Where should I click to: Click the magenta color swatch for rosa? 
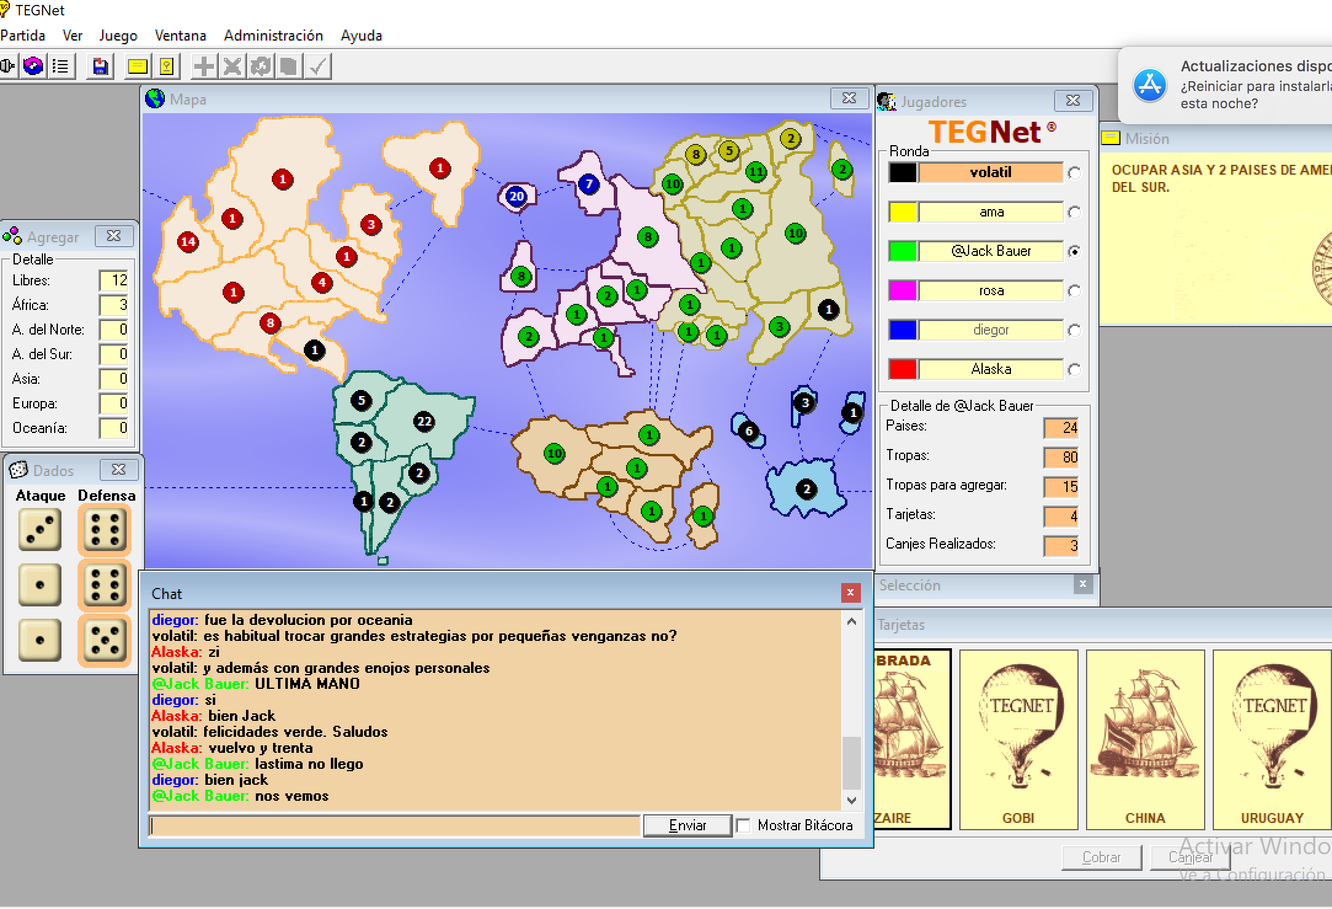903,290
